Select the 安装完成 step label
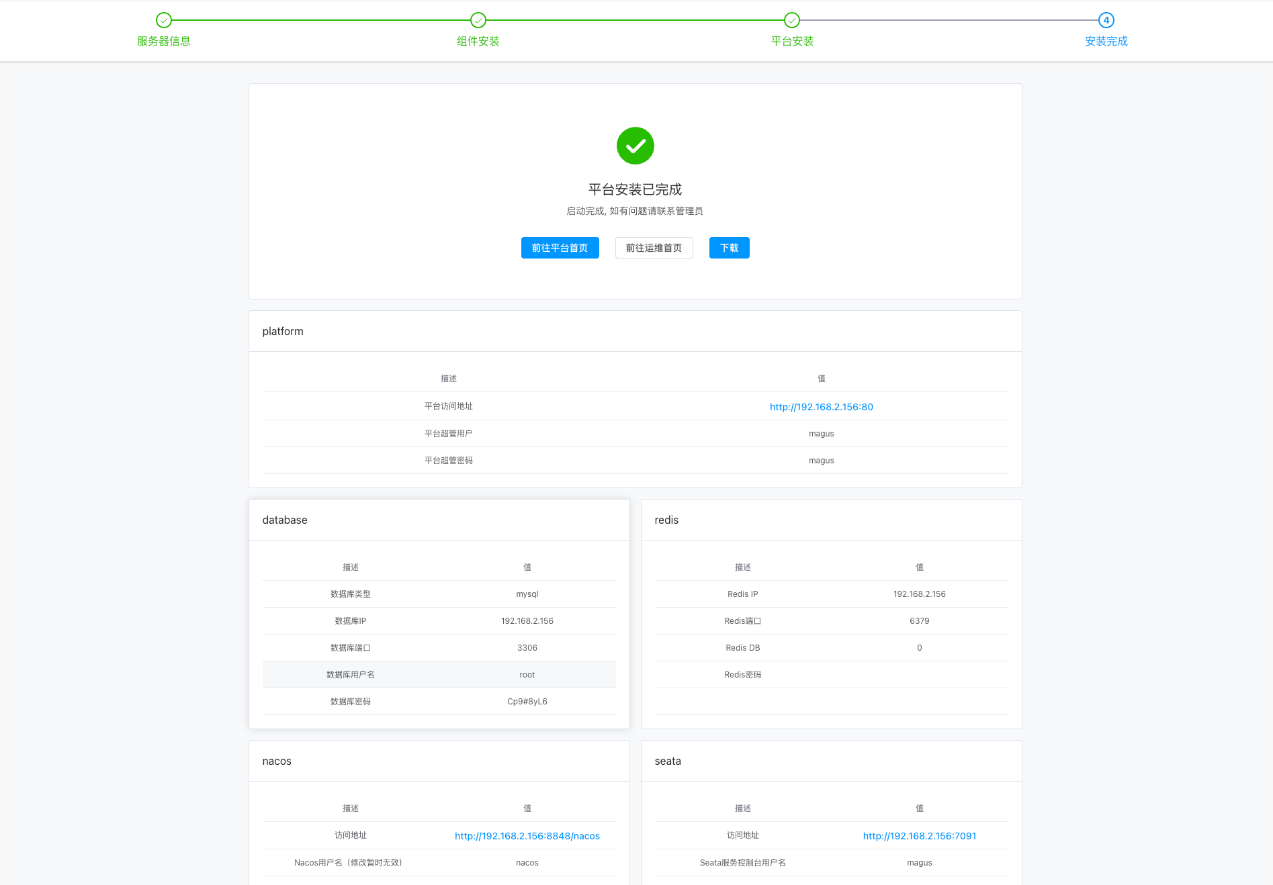Screen dimensions: 1273x885 click(1106, 42)
